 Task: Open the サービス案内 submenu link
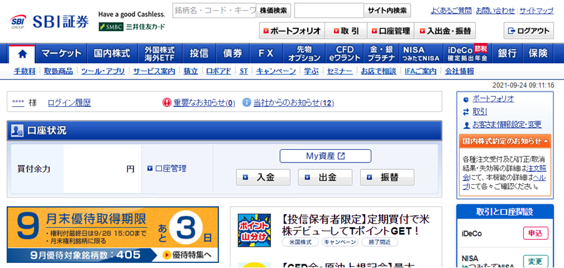[x=154, y=71]
